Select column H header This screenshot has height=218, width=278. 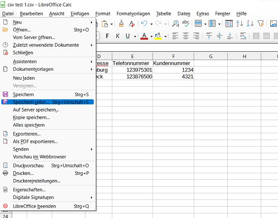(x=244, y=56)
